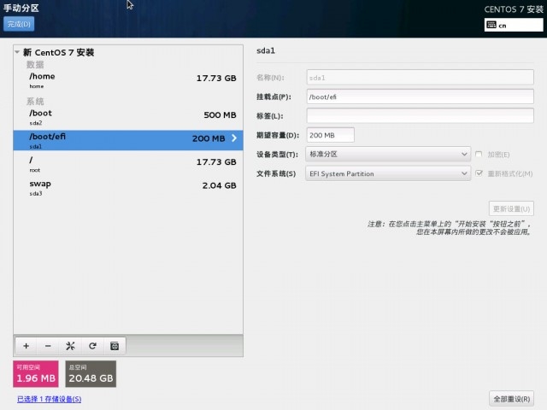Click the CENTOS 7 安装 title text
The height and width of the screenshot is (410, 547).
coord(514,9)
